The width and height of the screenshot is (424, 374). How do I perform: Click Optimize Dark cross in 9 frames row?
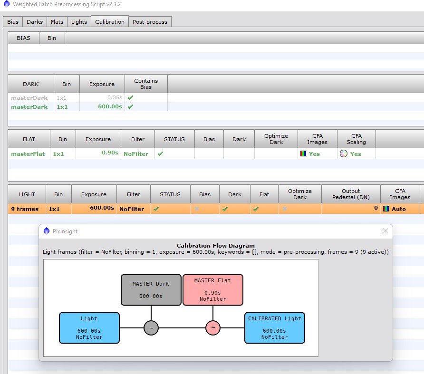(x=284, y=209)
